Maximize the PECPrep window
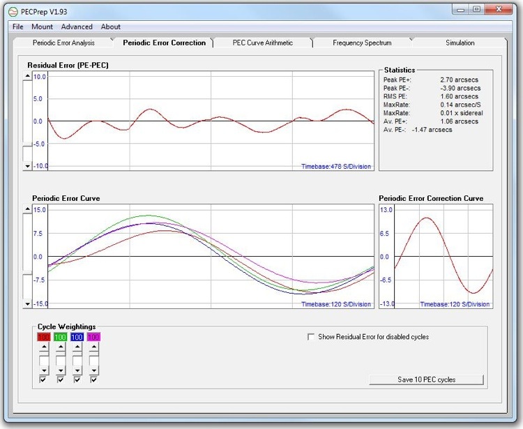This screenshot has height=429, width=523. click(476, 9)
